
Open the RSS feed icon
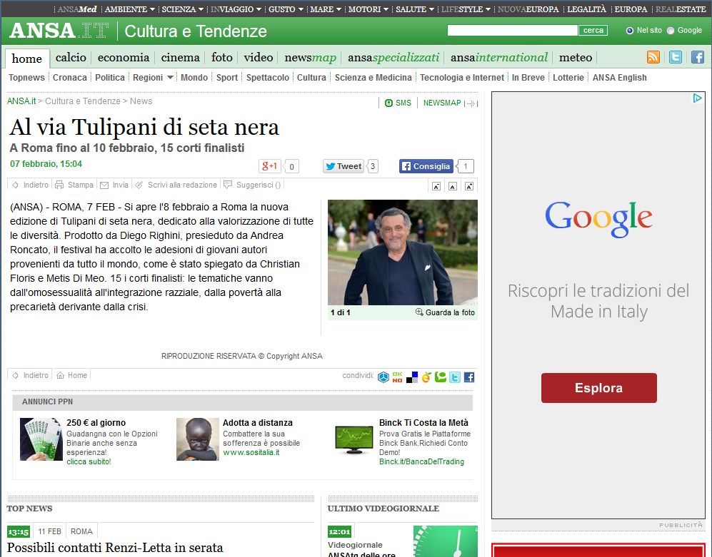click(x=653, y=57)
